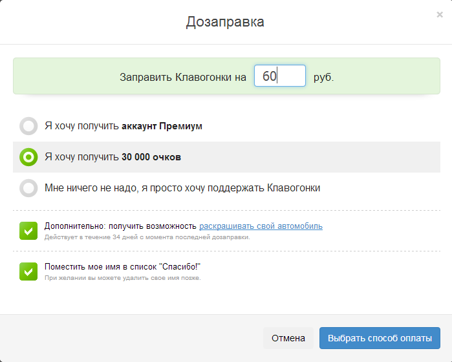Click the 'руб.' currency label
The height and width of the screenshot is (362, 452).
tap(323, 77)
